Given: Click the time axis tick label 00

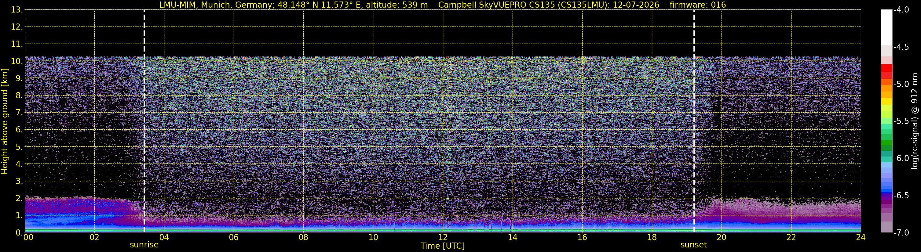Looking at the screenshot, I should tap(28, 237).
